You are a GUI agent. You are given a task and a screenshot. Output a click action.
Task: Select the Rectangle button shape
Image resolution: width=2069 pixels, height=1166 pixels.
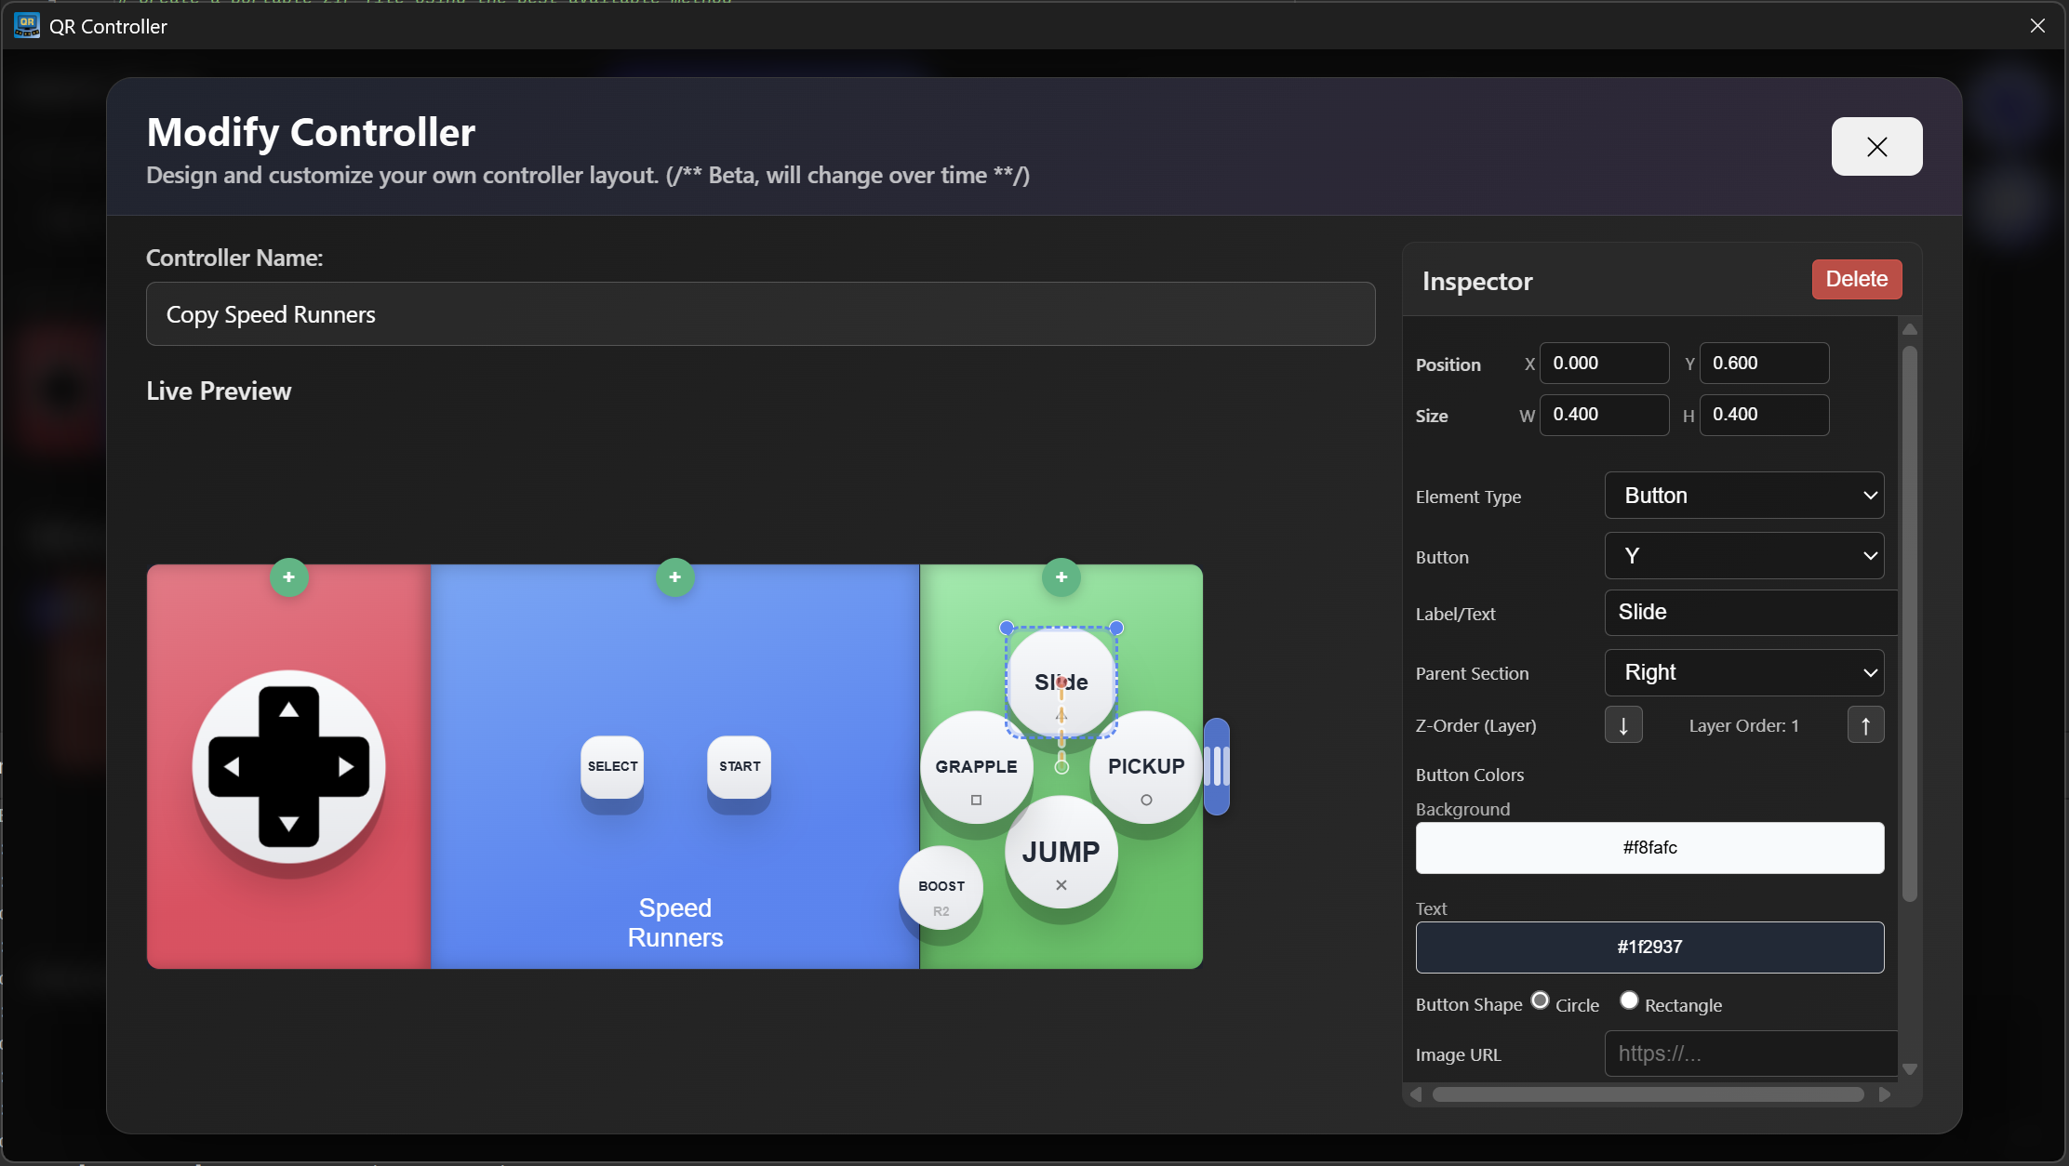point(1629,1000)
